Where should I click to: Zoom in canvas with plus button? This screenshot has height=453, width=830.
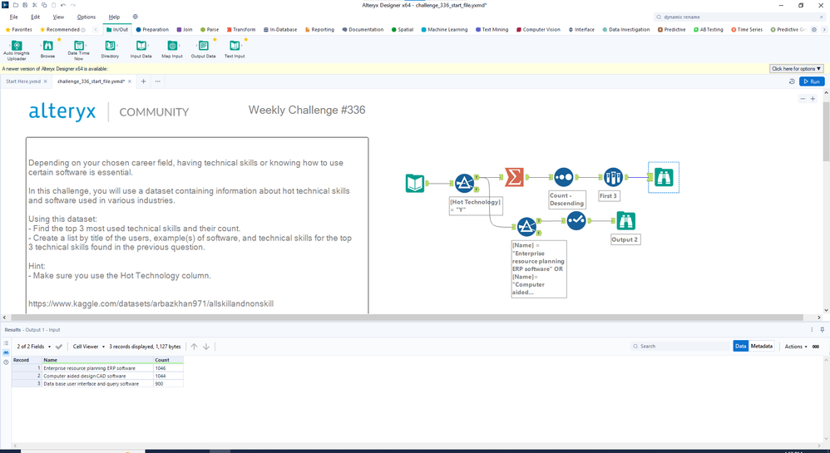click(813, 99)
